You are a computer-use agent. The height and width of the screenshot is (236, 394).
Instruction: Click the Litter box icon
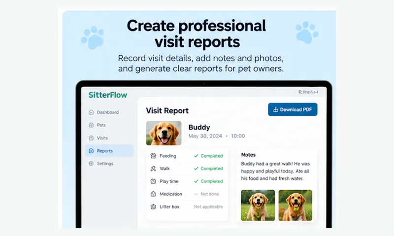point(153,207)
